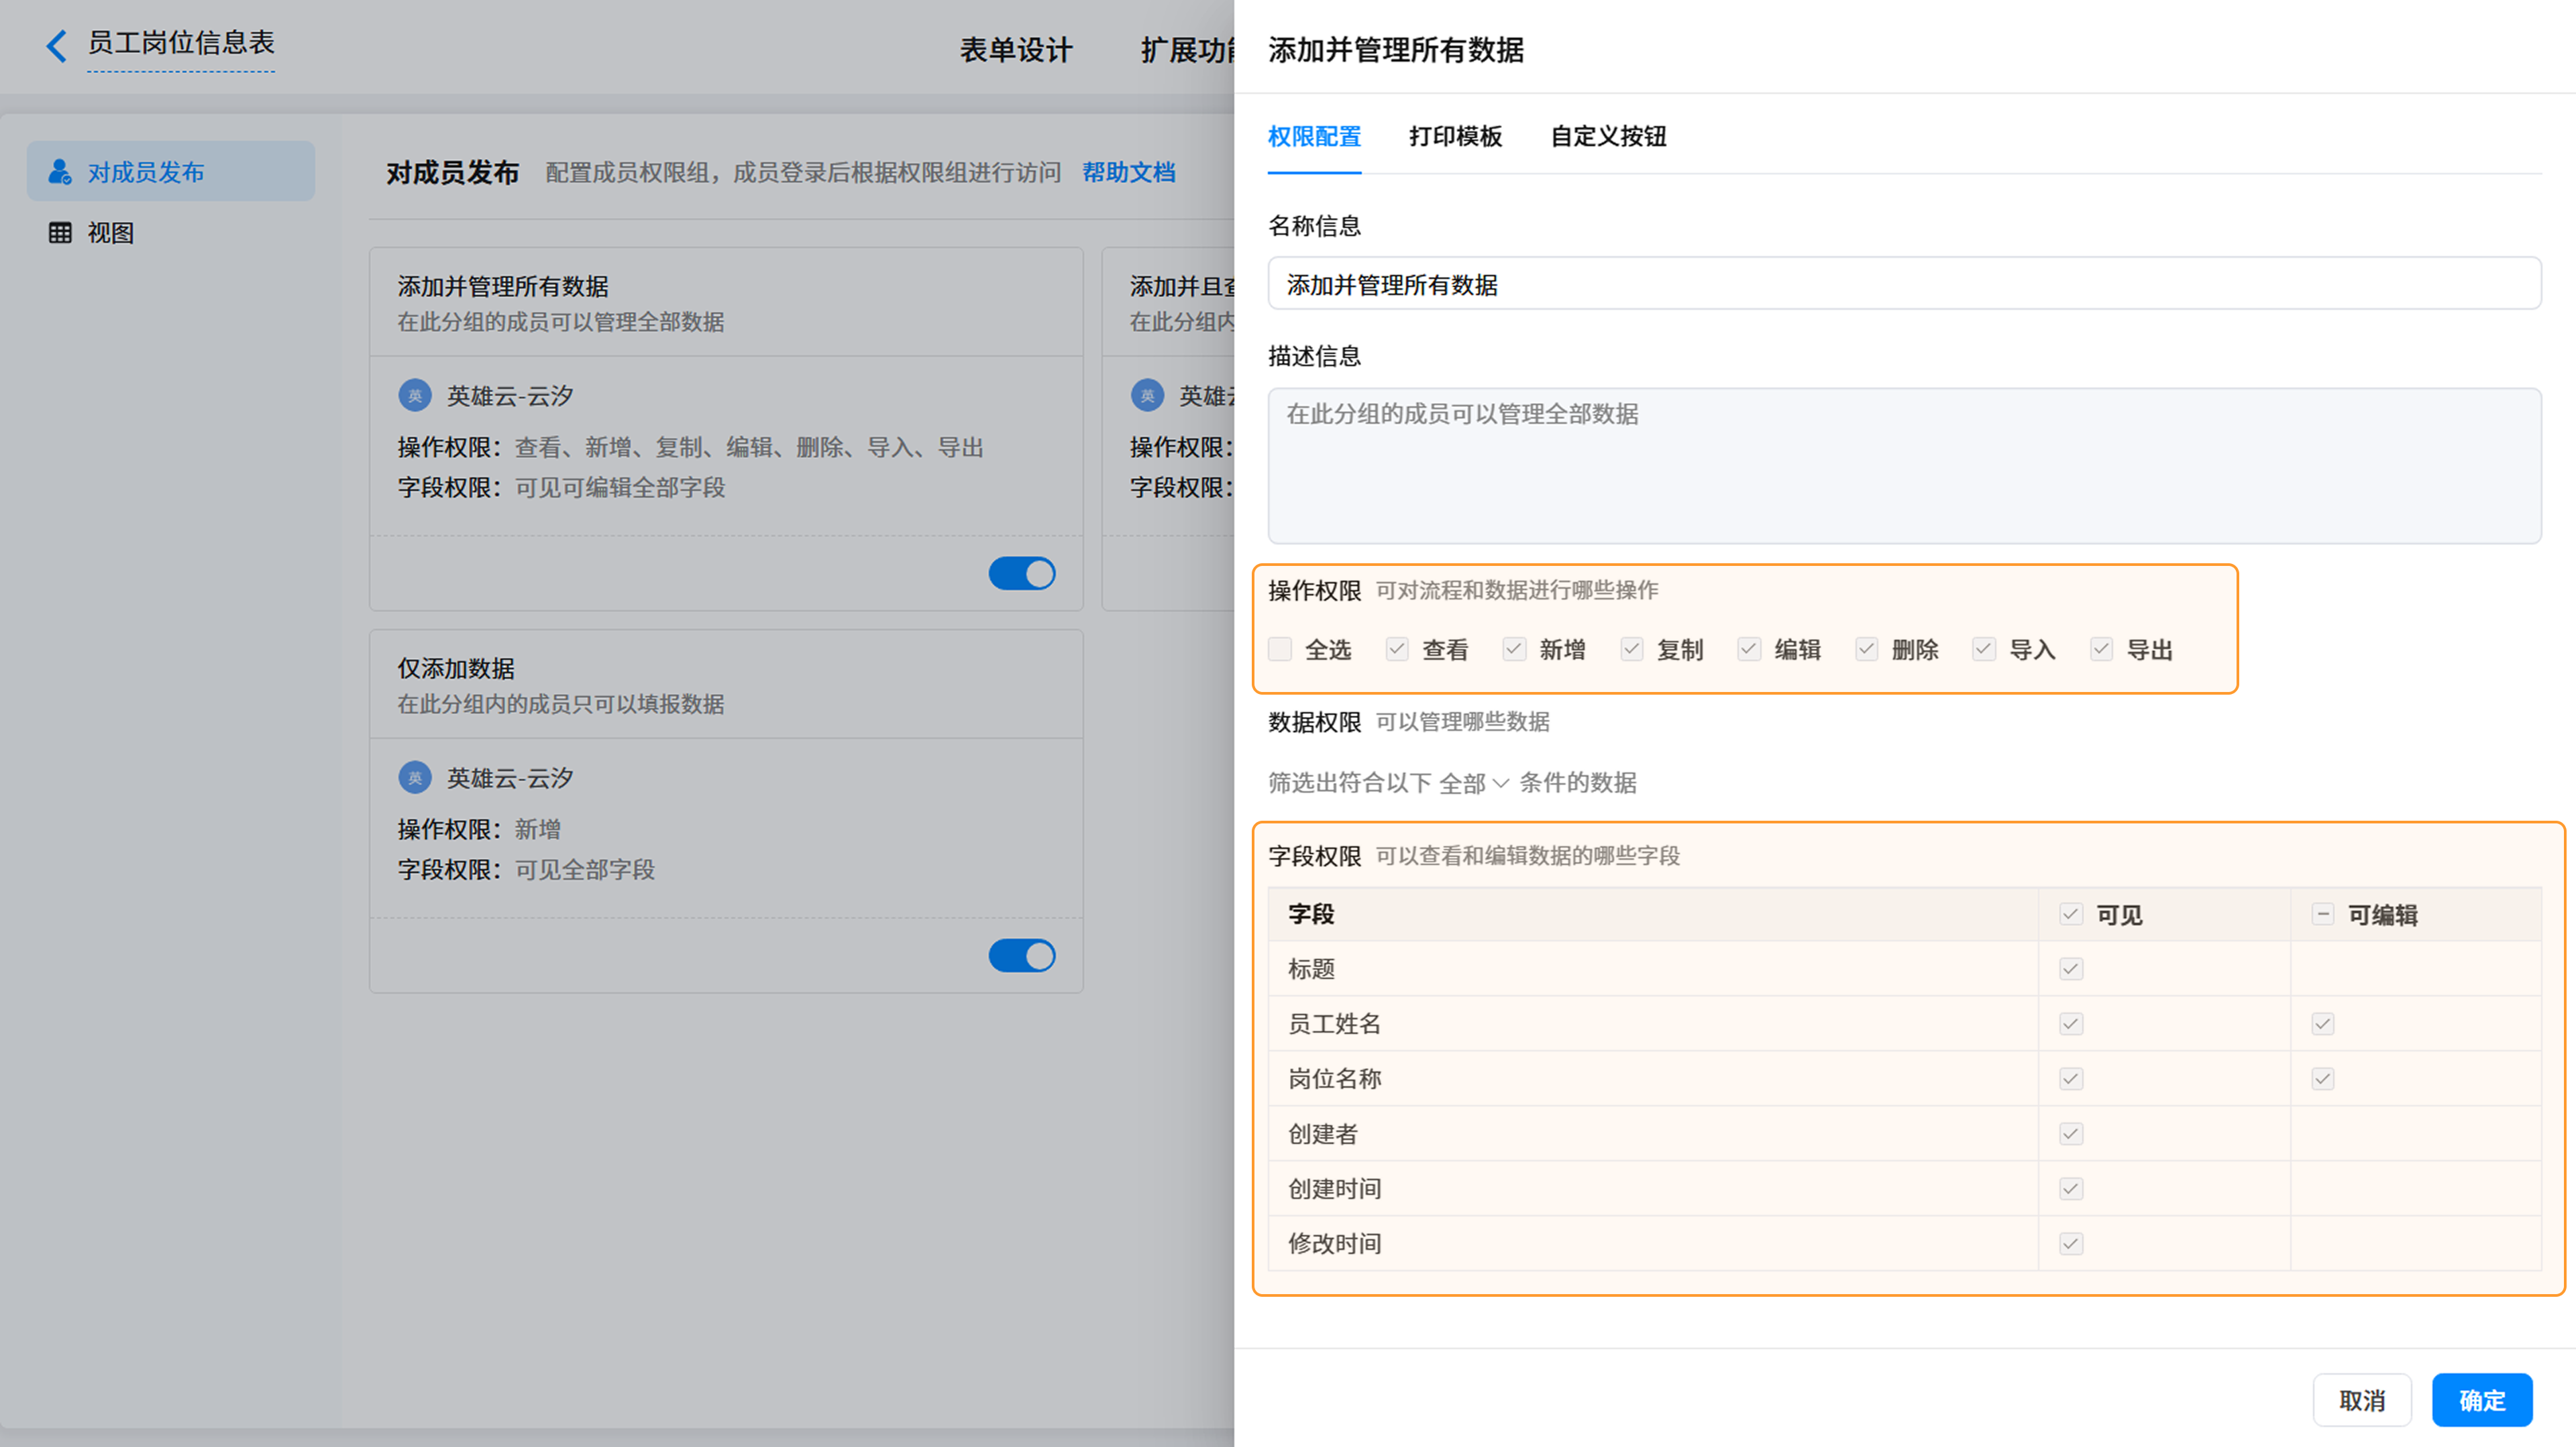Click the 可见全部字段 text
Image resolution: width=2576 pixels, height=1447 pixels.
click(585, 870)
